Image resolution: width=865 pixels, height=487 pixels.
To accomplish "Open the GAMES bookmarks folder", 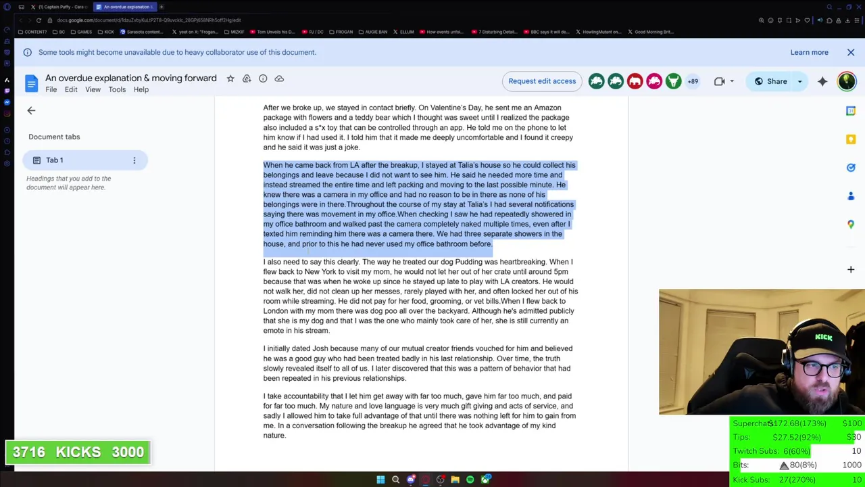I will coord(82,32).
